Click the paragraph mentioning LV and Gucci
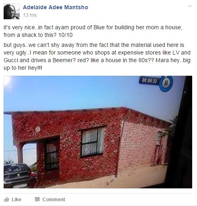Image resolution: width=197 pixels, height=206 pixels. point(97,57)
